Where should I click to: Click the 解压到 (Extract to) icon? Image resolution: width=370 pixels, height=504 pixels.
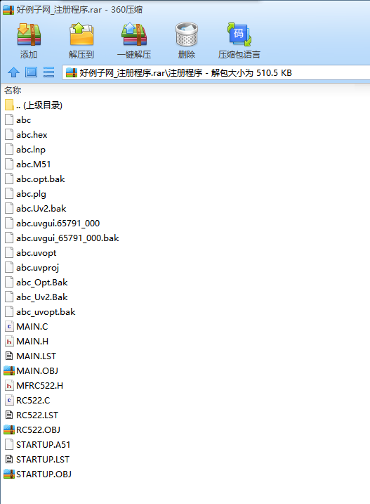point(81,34)
